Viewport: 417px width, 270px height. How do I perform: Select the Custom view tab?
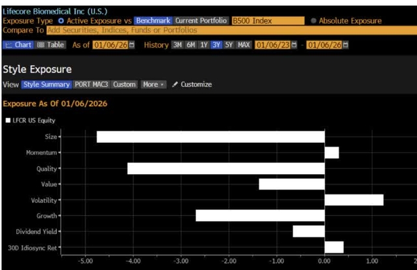click(124, 84)
